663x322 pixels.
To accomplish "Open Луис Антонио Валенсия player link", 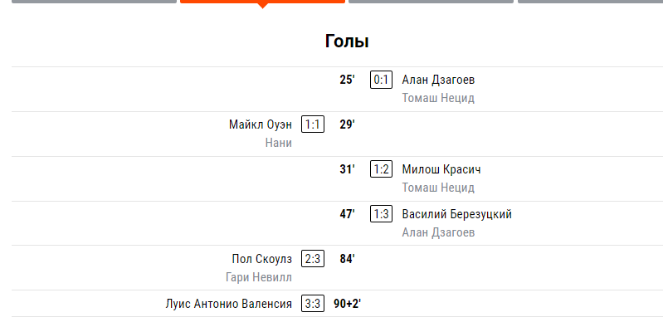I will point(229,304).
